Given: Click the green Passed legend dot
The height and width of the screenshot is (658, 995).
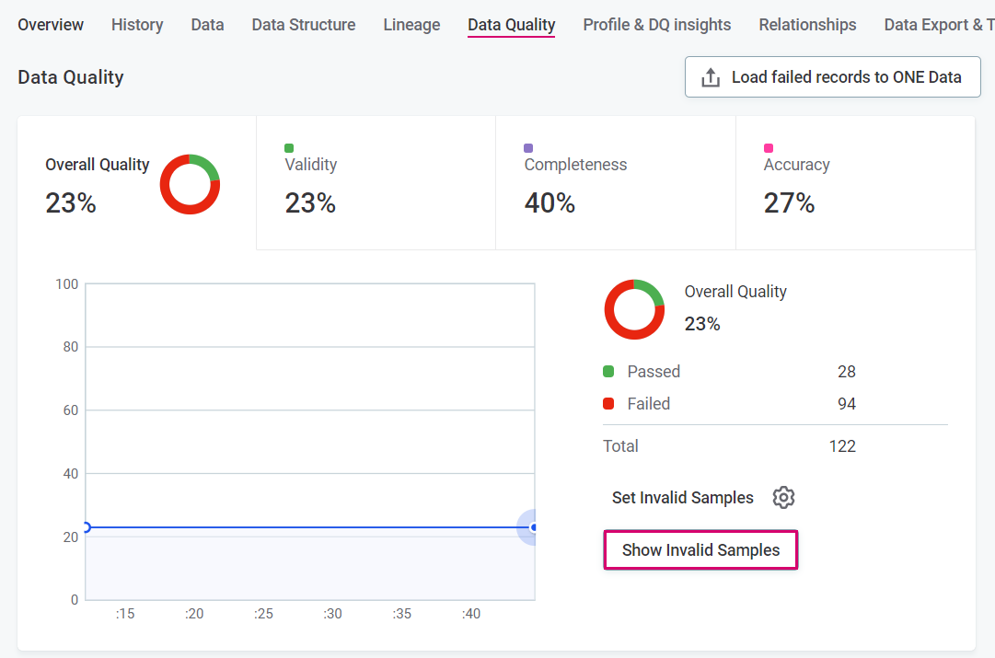Looking at the screenshot, I should [608, 372].
